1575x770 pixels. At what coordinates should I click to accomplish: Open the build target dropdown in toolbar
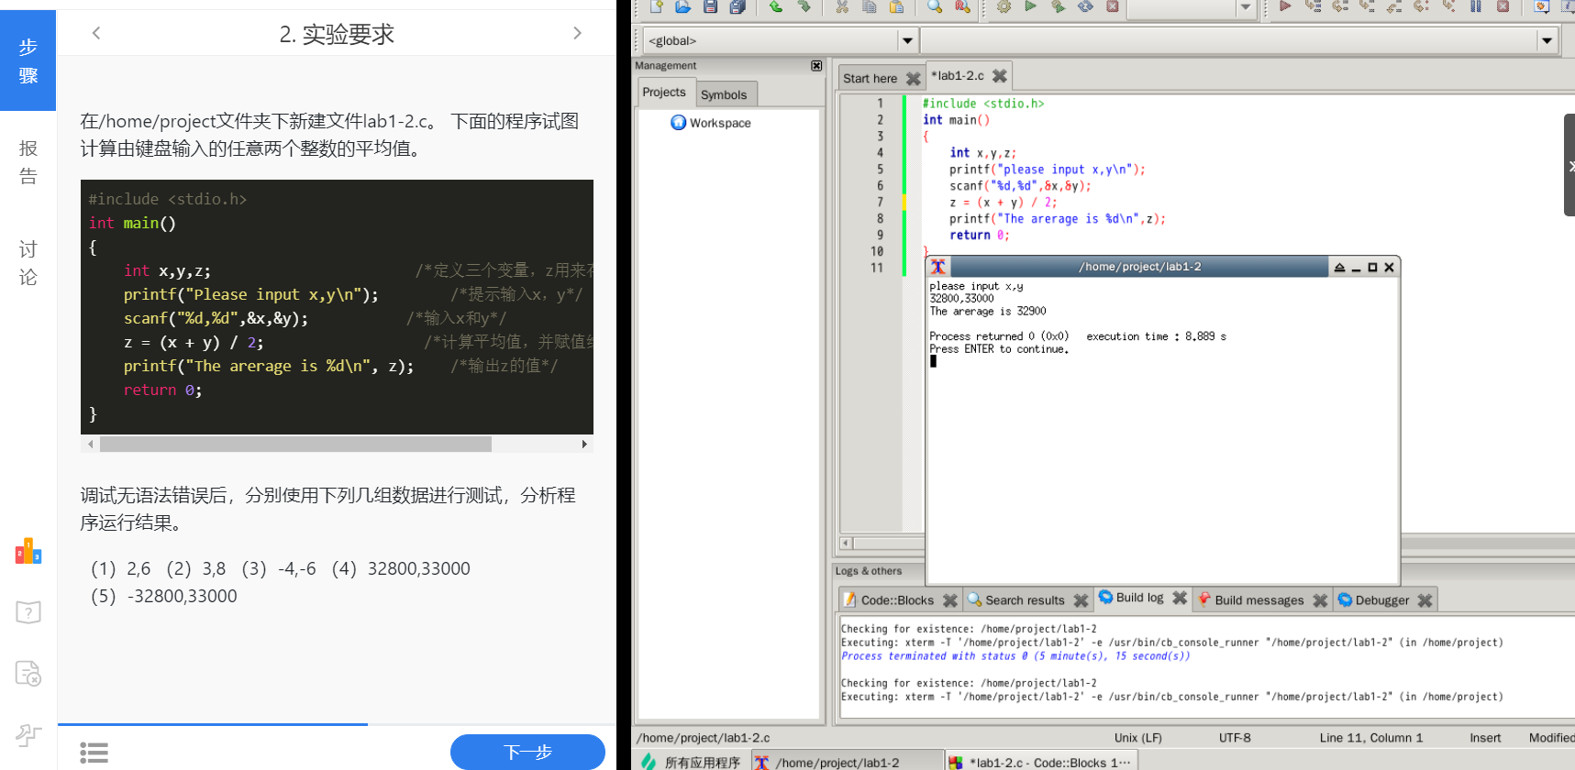pos(1245,8)
